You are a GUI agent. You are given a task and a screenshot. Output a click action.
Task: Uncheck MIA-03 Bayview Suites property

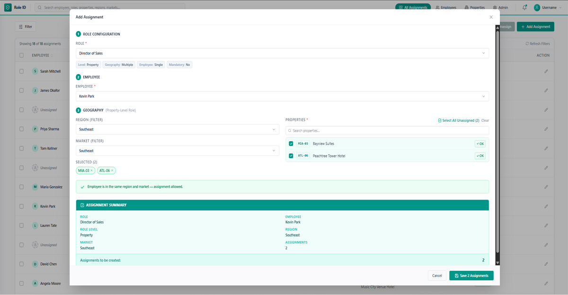point(291,143)
